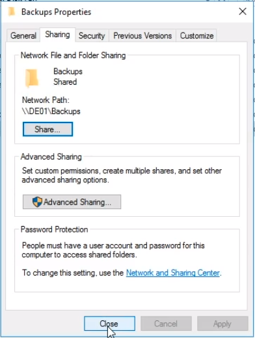Click the Shared status label
The height and width of the screenshot is (338, 255).
[x=65, y=82]
